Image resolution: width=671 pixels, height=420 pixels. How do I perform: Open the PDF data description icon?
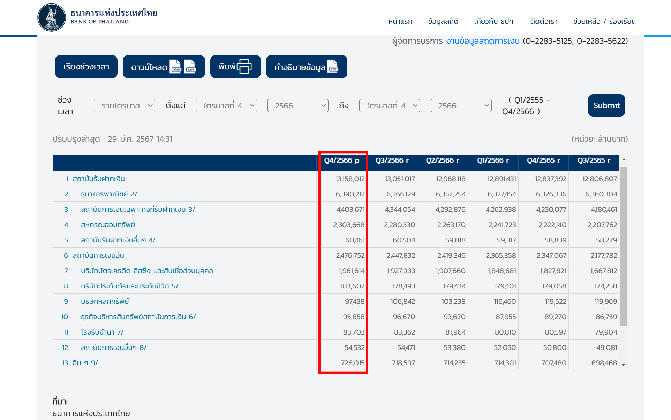coord(333,67)
